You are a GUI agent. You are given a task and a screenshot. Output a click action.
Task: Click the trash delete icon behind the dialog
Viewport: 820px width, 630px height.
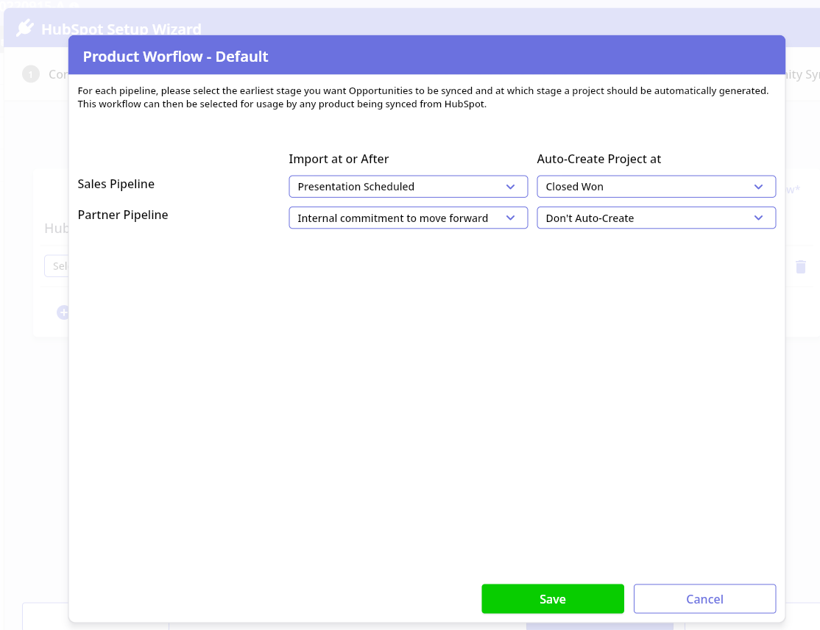[801, 267]
